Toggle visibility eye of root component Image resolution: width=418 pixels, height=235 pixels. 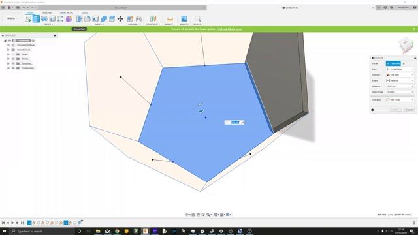point(10,40)
